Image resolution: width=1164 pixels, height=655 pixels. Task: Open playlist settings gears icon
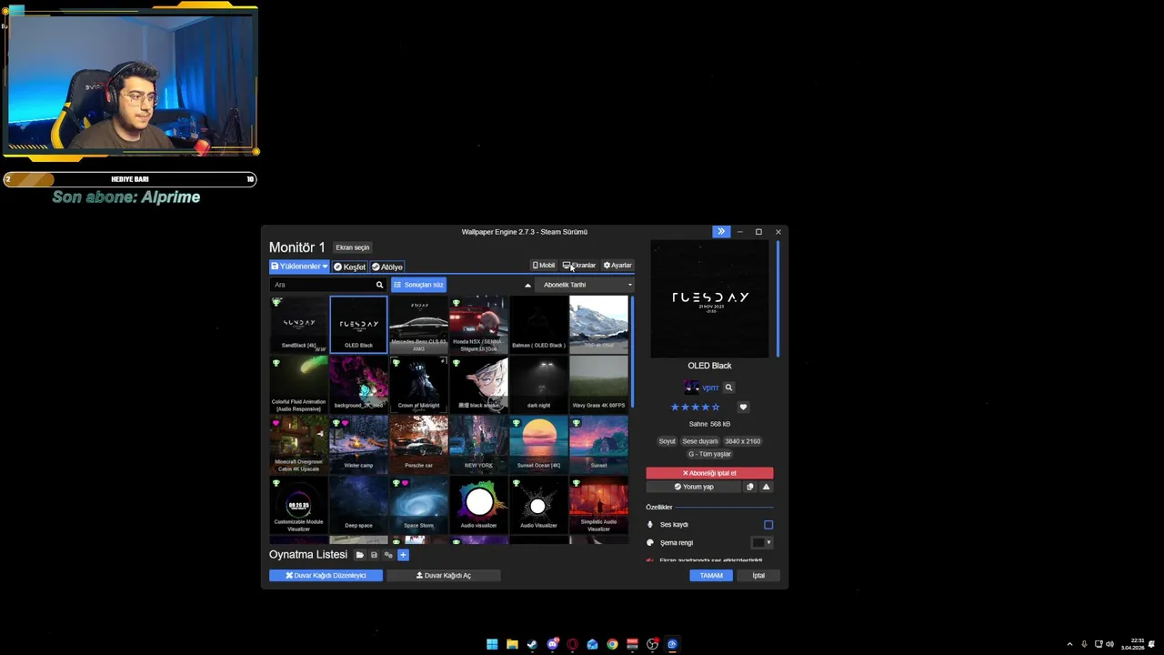pyautogui.click(x=388, y=555)
